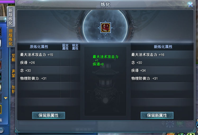Switch to 新版炼化 tab
The image size is (198, 135).
pyautogui.click(x=11, y=17)
